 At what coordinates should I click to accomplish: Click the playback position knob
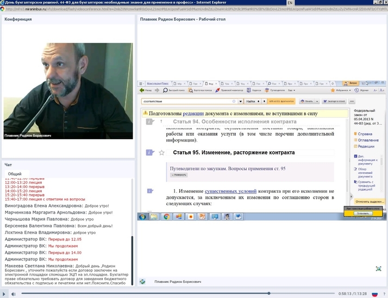click(x=269, y=293)
